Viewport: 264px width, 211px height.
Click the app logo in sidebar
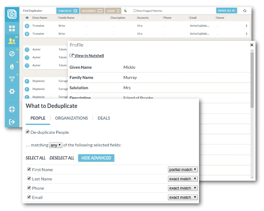pos(12,14)
